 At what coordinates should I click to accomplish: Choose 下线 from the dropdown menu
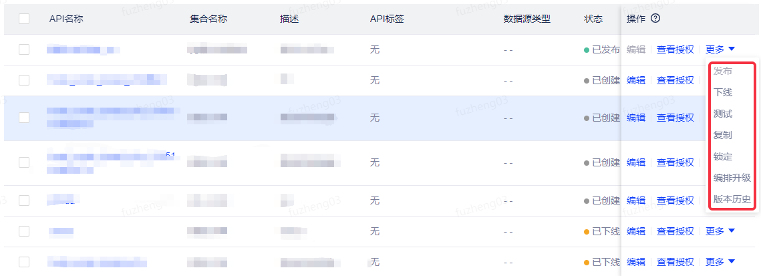tap(723, 92)
